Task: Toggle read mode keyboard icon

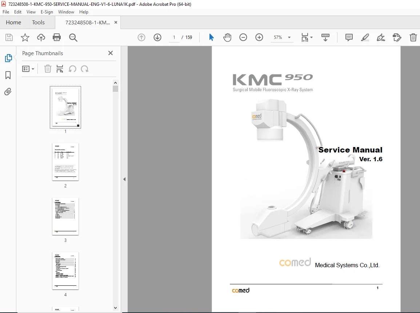Action: [325, 37]
